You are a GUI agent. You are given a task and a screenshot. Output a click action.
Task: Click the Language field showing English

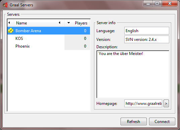point(147,31)
